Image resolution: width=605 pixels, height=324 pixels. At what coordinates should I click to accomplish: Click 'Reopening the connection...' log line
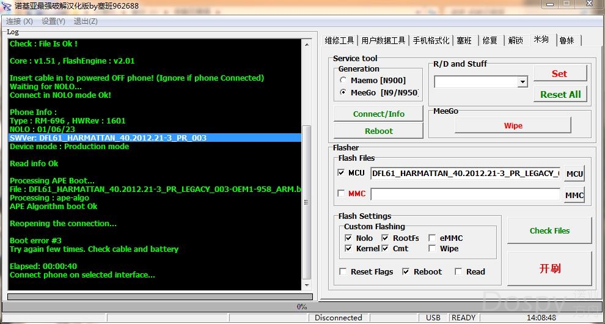[x=63, y=223]
